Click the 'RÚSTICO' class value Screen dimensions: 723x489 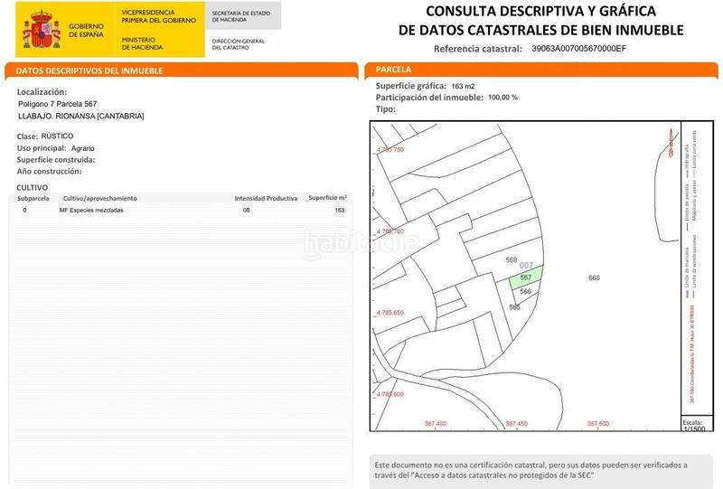pos(57,136)
